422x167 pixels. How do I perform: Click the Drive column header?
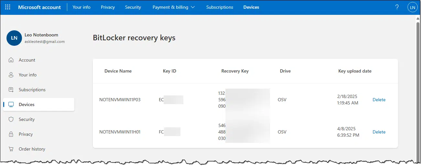pos(285,71)
